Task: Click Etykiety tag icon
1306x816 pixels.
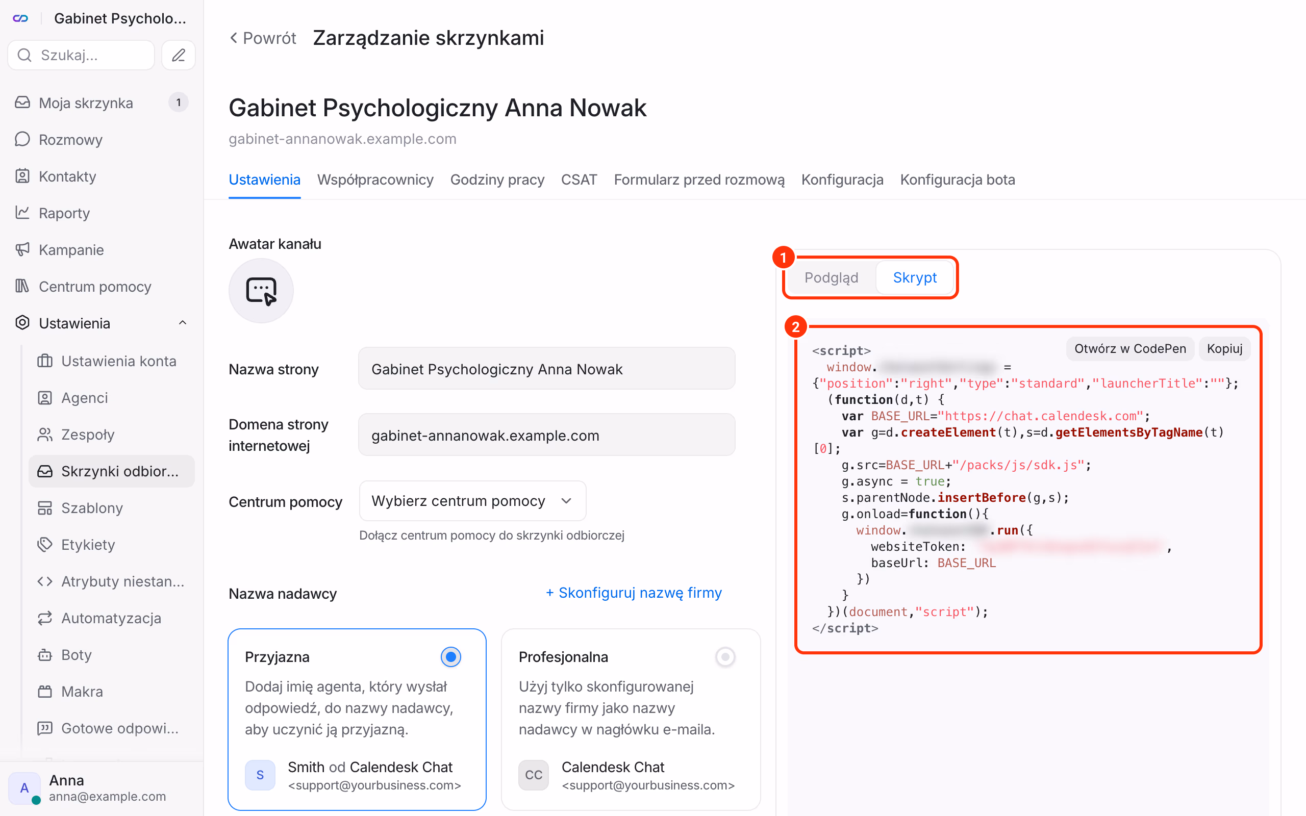Action: pyautogui.click(x=45, y=545)
